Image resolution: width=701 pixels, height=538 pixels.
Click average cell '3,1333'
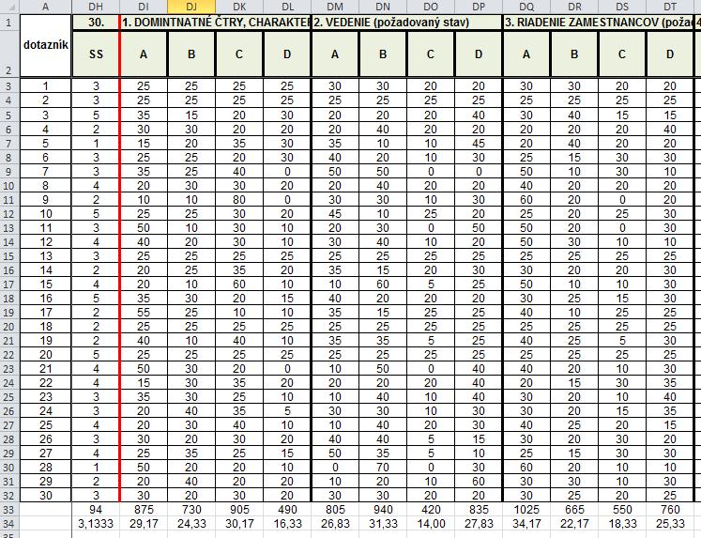tap(96, 524)
